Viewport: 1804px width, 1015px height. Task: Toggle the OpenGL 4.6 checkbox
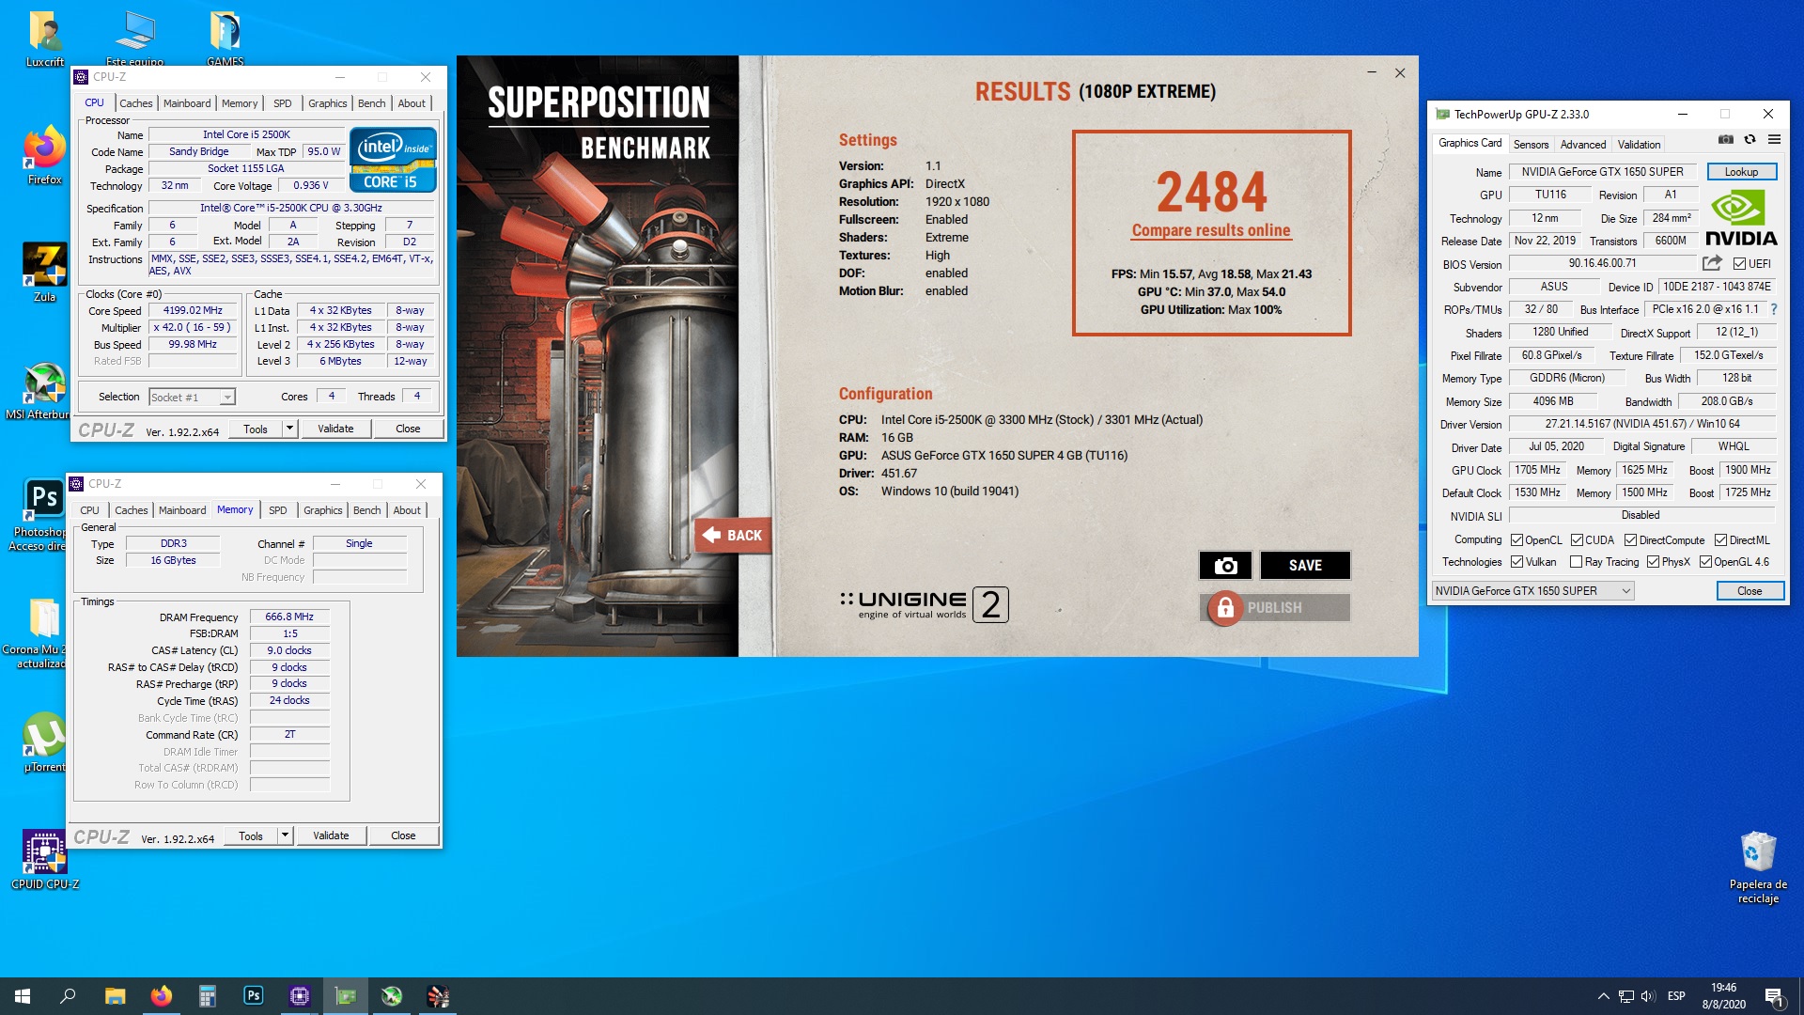1705,562
